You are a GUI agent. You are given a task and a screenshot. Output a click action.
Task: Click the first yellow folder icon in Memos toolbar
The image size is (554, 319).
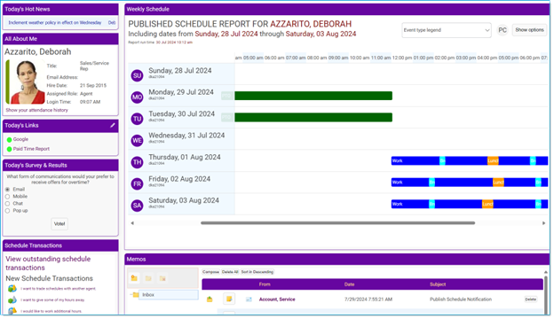134,278
